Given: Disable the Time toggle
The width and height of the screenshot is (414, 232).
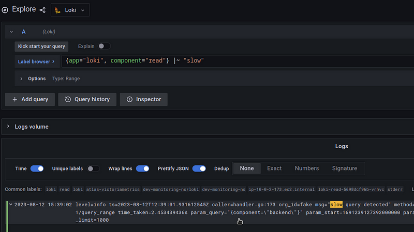Looking at the screenshot, I should coord(37,168).
